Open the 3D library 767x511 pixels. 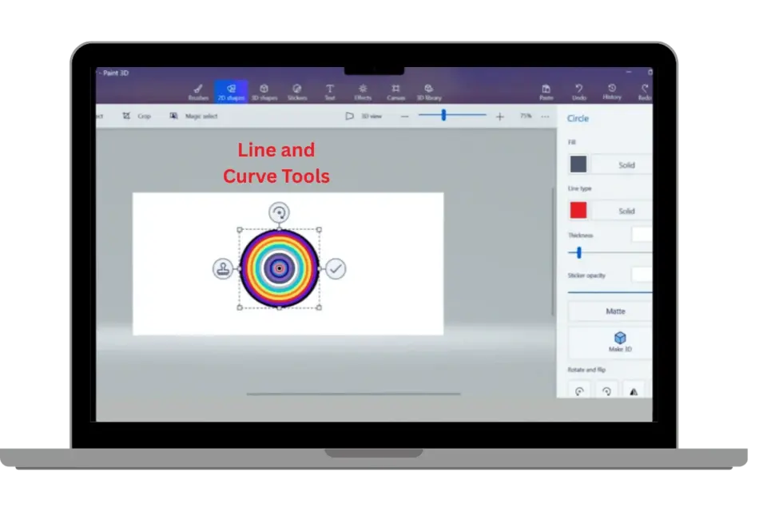pyautogui.click(x=429, y=92)
